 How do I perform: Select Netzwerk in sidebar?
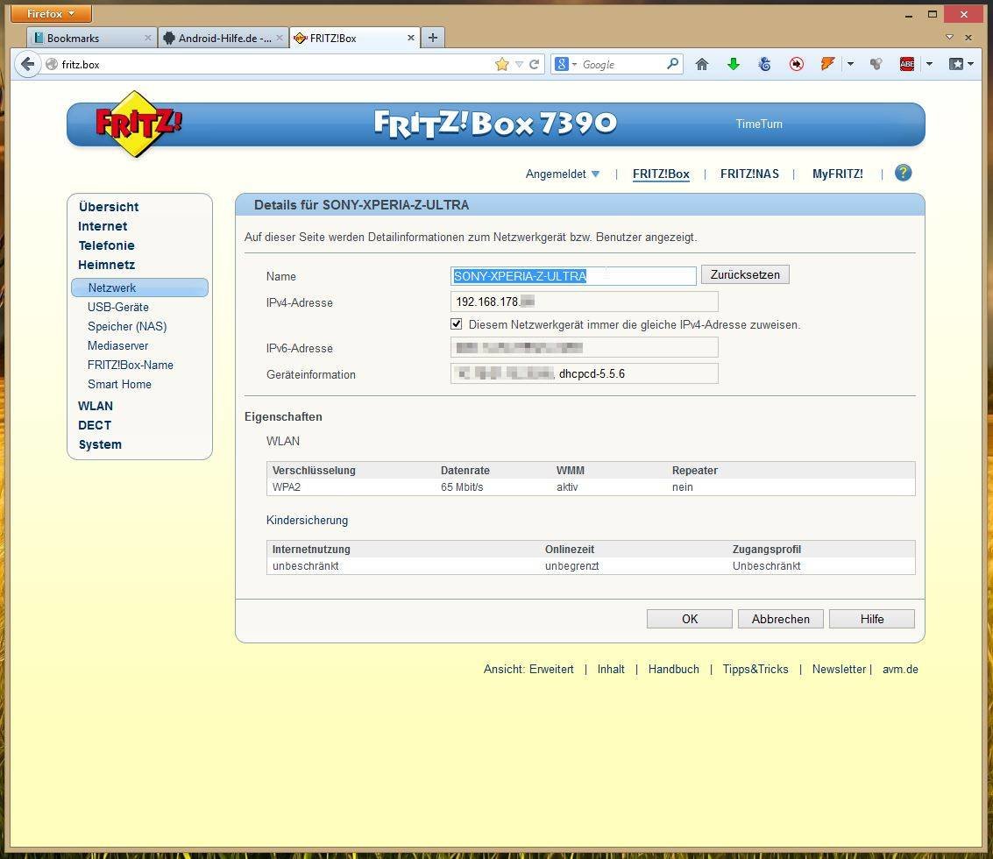139,288
